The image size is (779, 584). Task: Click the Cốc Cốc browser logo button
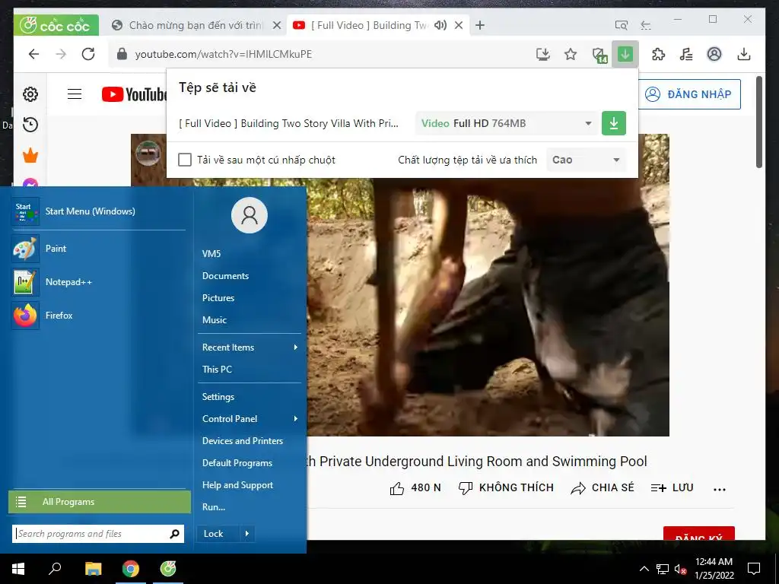coord(56,25)
